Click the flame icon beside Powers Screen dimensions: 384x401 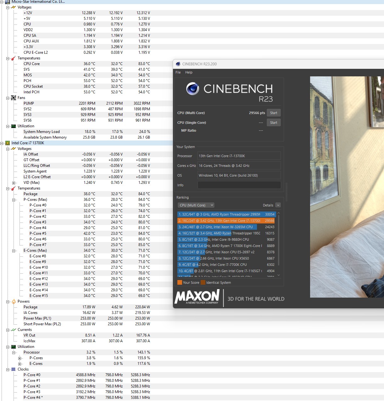coord(14,301)
